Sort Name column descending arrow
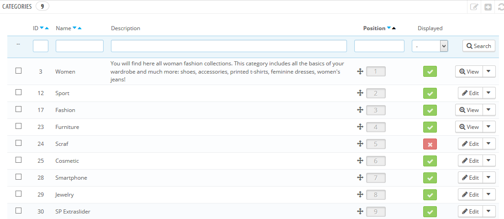This screenshot has width=504, height=219. [x=74, y=28]
